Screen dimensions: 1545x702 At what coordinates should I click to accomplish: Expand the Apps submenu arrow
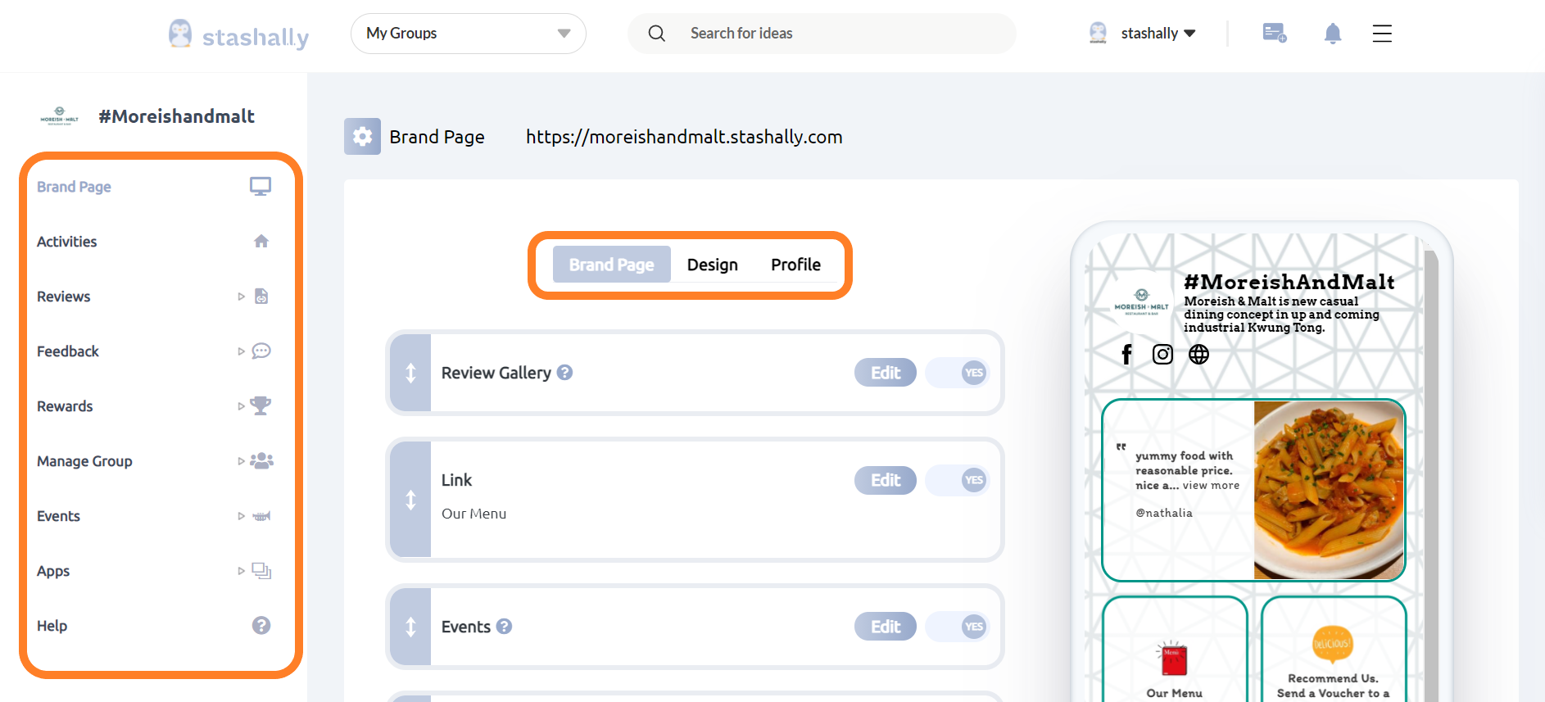[241, 571]
